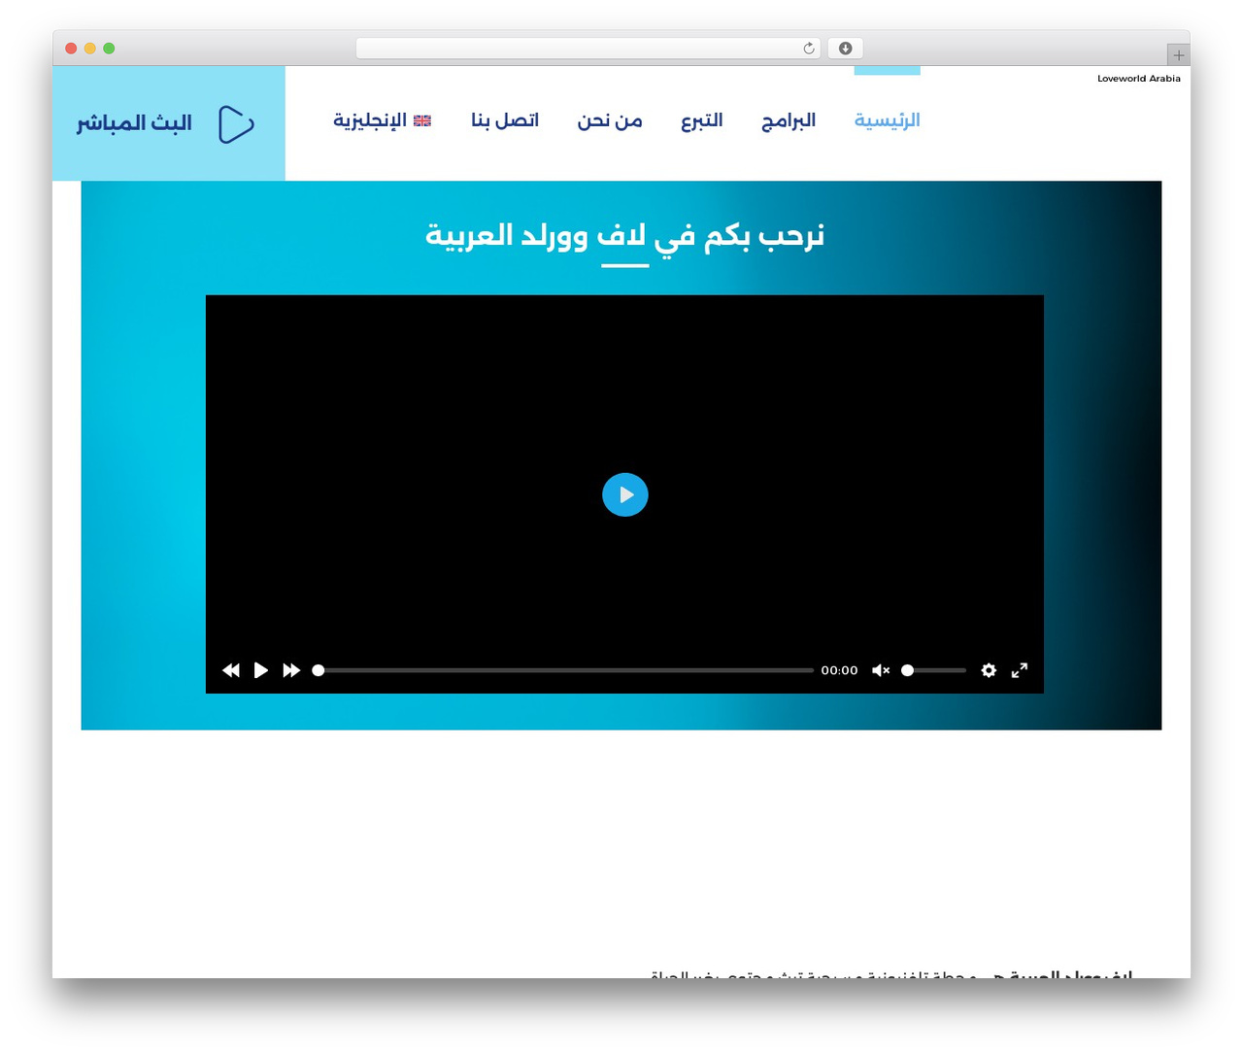Reload the page with the browser refresh icon
Screen dimensions: 1243x1053
click(x=809, y=49)
